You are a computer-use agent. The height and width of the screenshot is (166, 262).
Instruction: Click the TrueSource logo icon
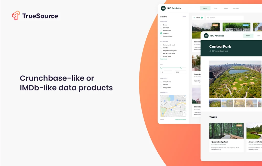click(x=16, y=16)
